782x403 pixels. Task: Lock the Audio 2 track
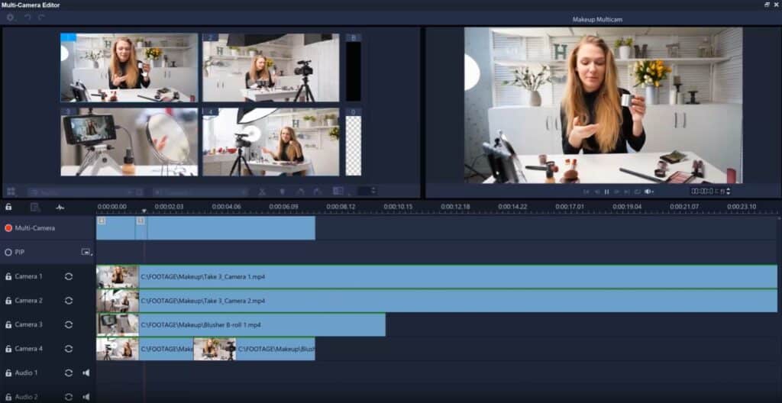[x=8, y=397]
